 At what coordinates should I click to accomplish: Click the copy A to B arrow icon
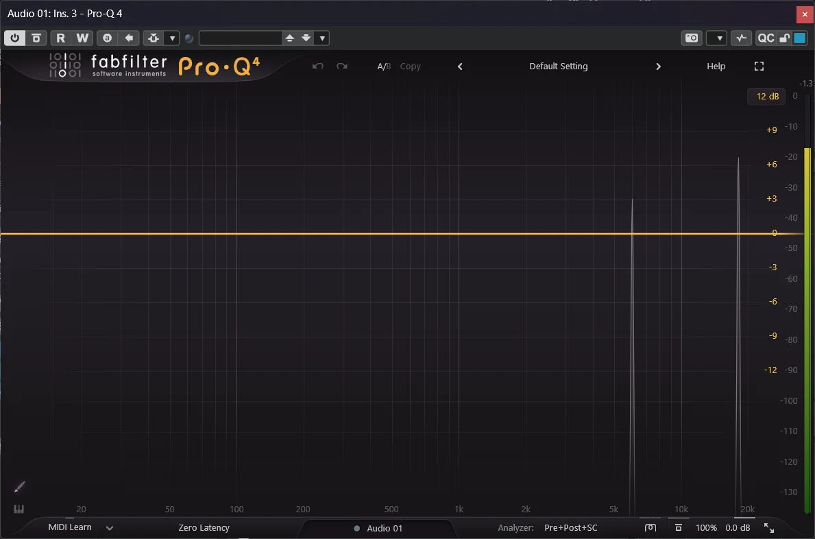click(x=128, y=38)
